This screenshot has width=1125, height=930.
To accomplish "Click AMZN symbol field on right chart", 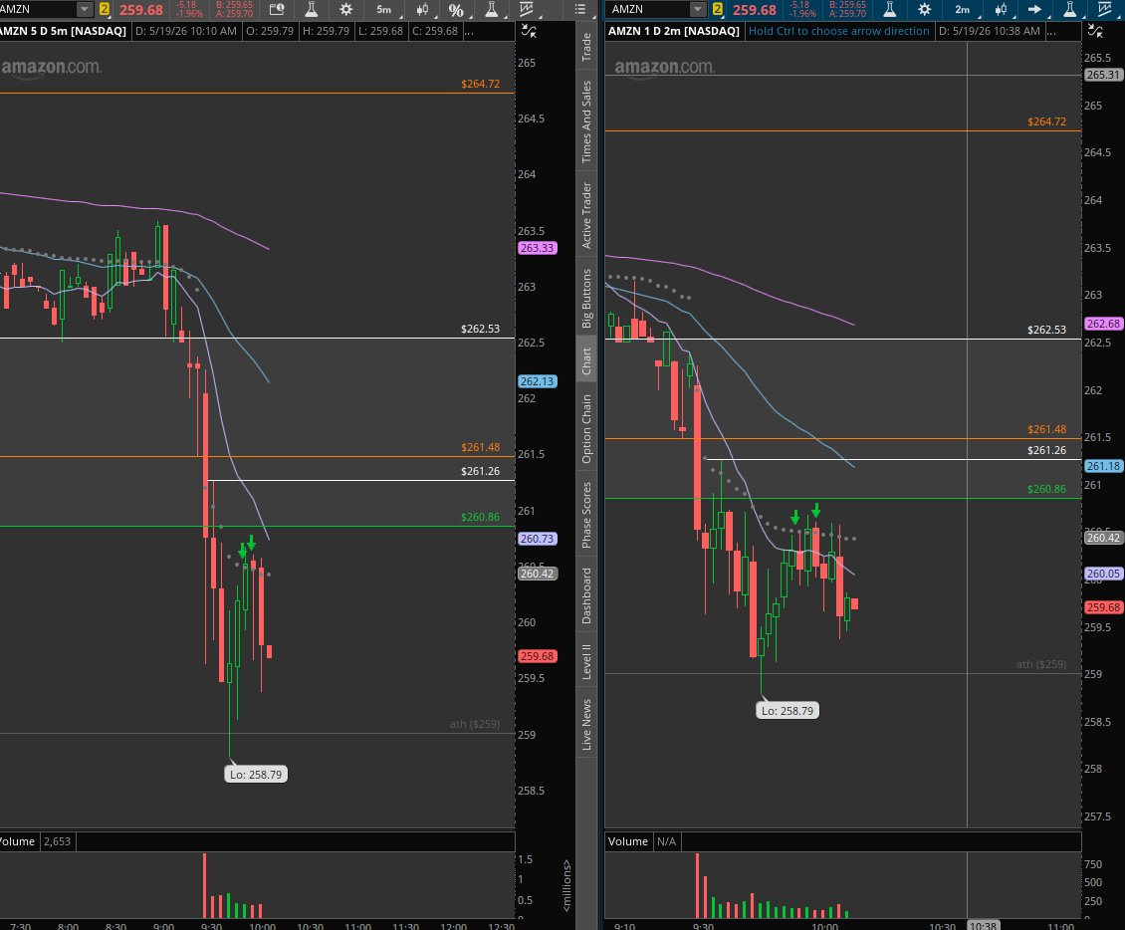I will [648, 9].
